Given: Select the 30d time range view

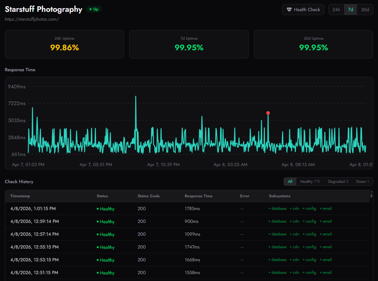Looking at the screenshot, I should coord(365,10).
